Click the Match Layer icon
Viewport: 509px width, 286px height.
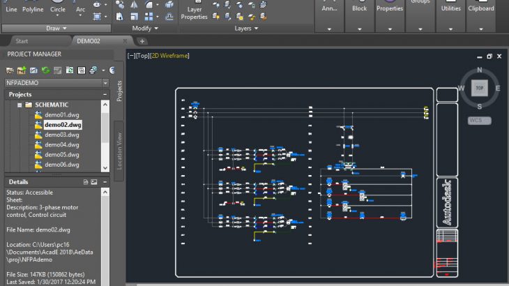(264, 16)
